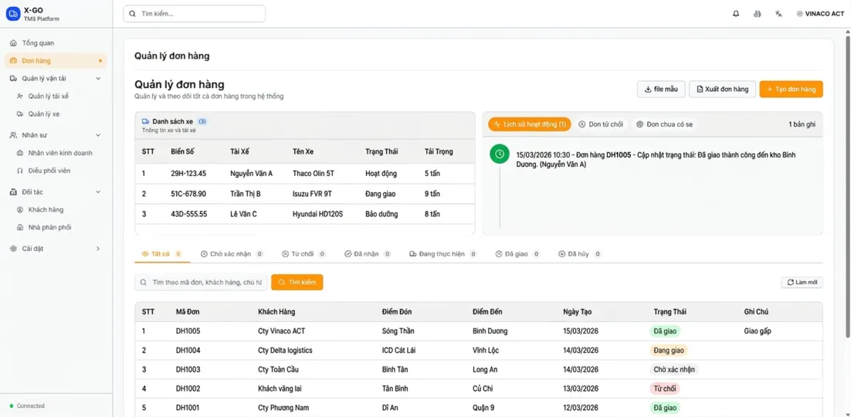Click the Connected status indicator
The height and width of the screenshot is (417, 851).
(27, 405)
